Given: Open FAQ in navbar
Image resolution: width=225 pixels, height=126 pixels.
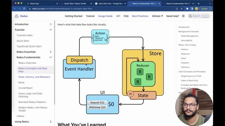Looking at the screenshot, I should (x=126, y=16).
